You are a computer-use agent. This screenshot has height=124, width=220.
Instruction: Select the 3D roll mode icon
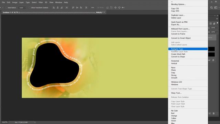click(111, 8)
